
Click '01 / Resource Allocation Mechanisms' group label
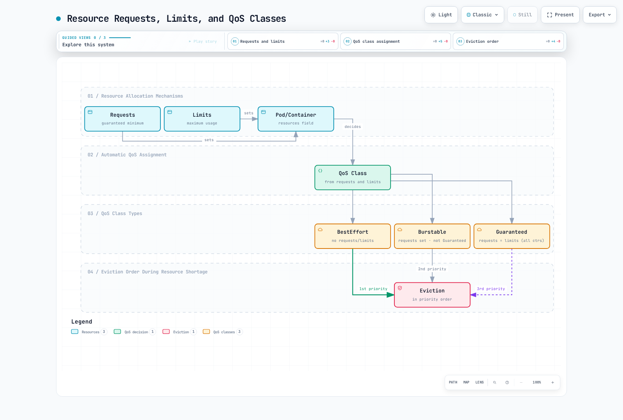coord(135,96)
